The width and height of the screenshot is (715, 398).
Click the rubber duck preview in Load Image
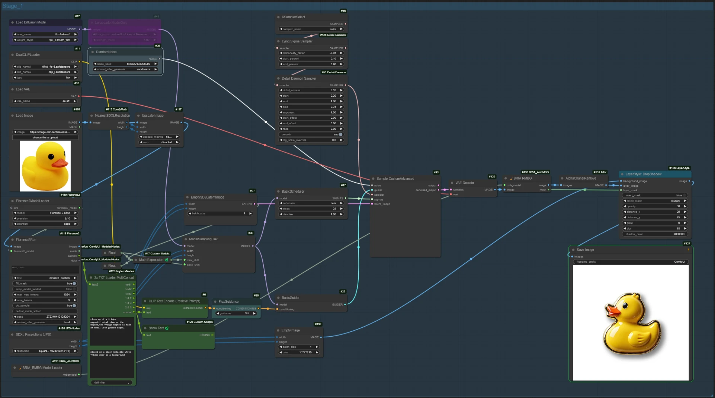coord(45,166)
